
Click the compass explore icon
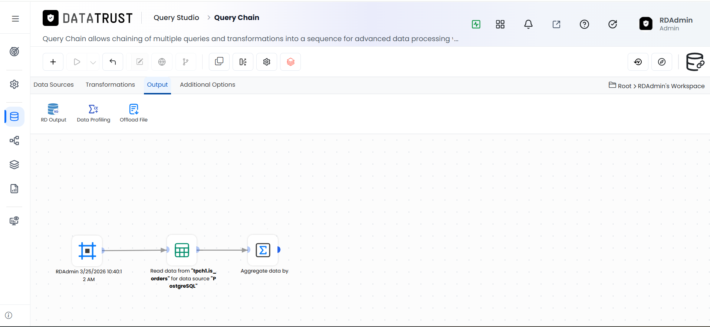pos(662,62)
